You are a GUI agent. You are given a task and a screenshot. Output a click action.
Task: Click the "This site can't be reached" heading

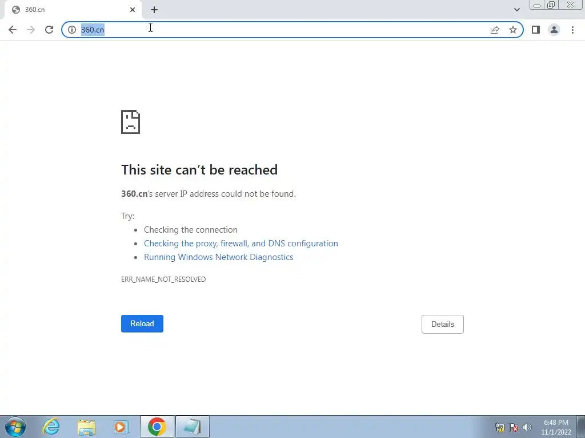199,170
